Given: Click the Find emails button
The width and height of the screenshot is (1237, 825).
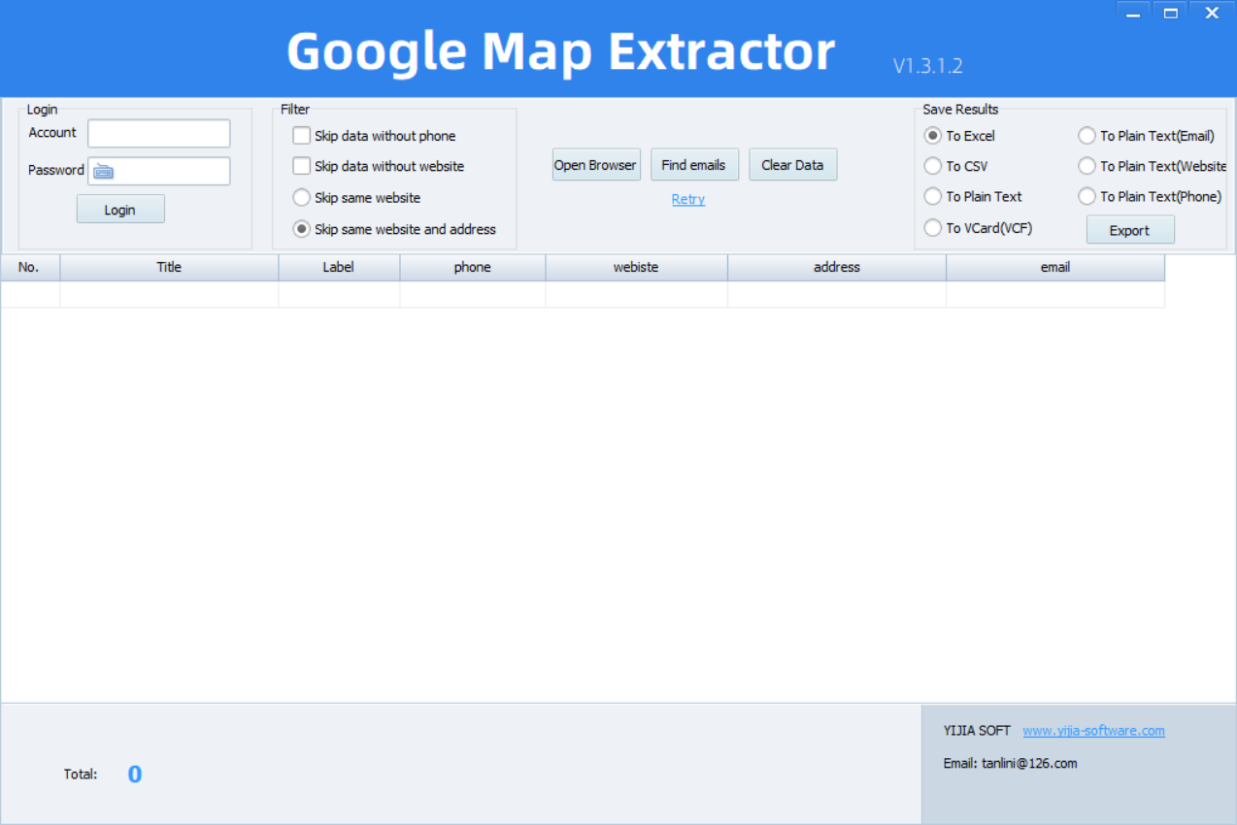Looking at the screenshot, I should 693,165.
